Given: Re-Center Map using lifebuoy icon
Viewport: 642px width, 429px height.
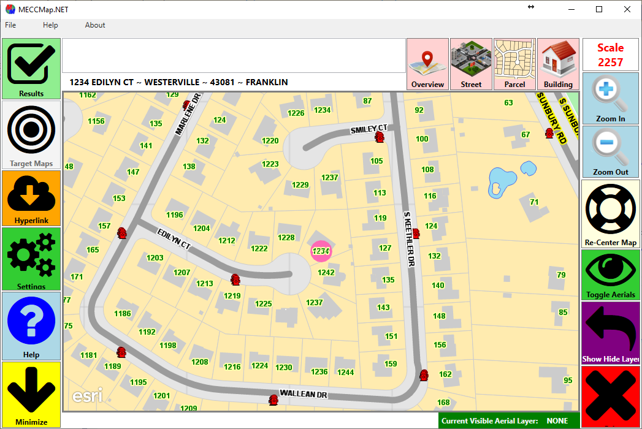Looking at the screenshot, I should (x=610, y=213).
